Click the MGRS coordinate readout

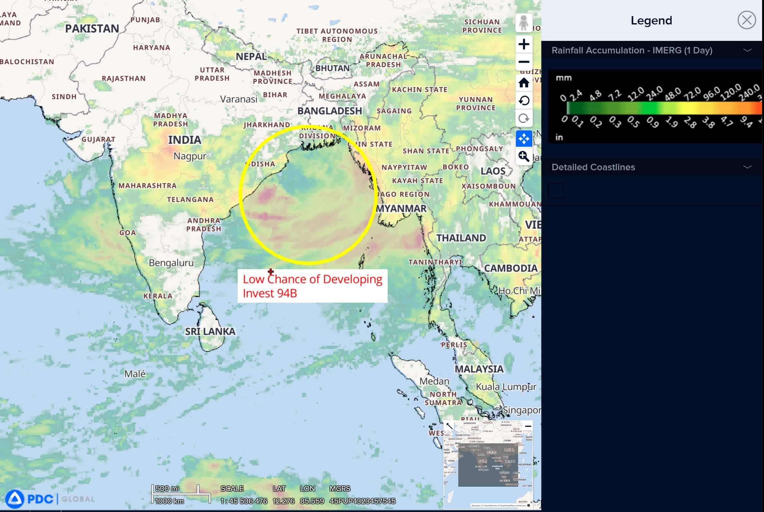click(362, 501)
